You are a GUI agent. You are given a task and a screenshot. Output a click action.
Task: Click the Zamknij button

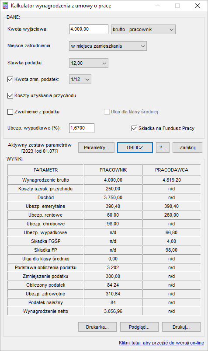pyautogui.click(x=187, y=147)
